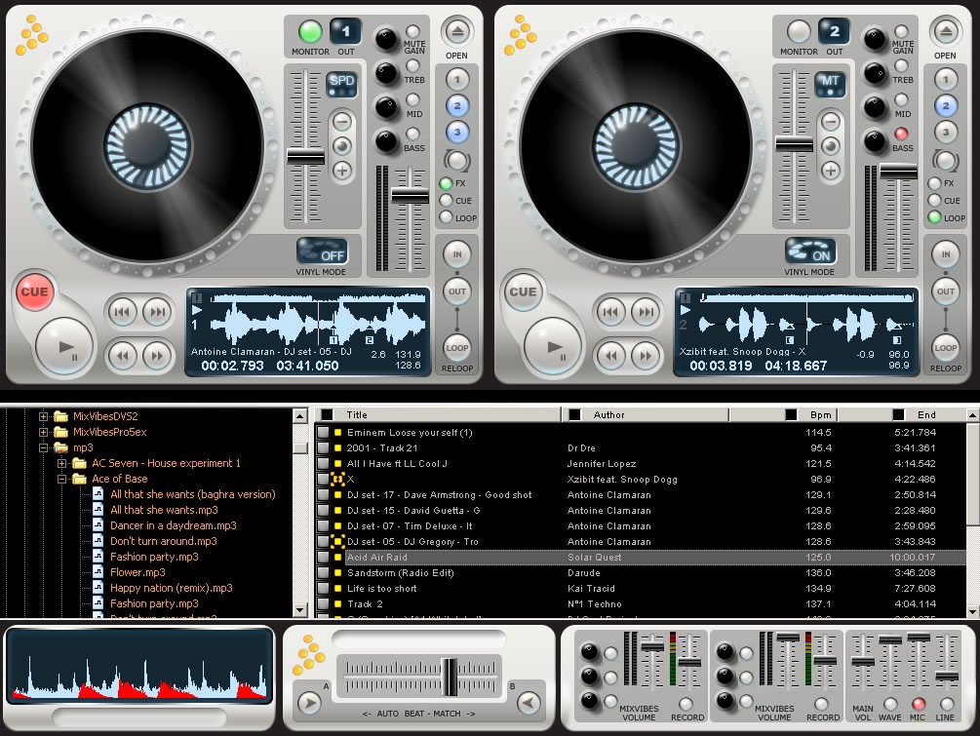This screenshot has height=736, width=980.
Task: Select the LOOP radio option on deck 2
Action: click(934, 217)
